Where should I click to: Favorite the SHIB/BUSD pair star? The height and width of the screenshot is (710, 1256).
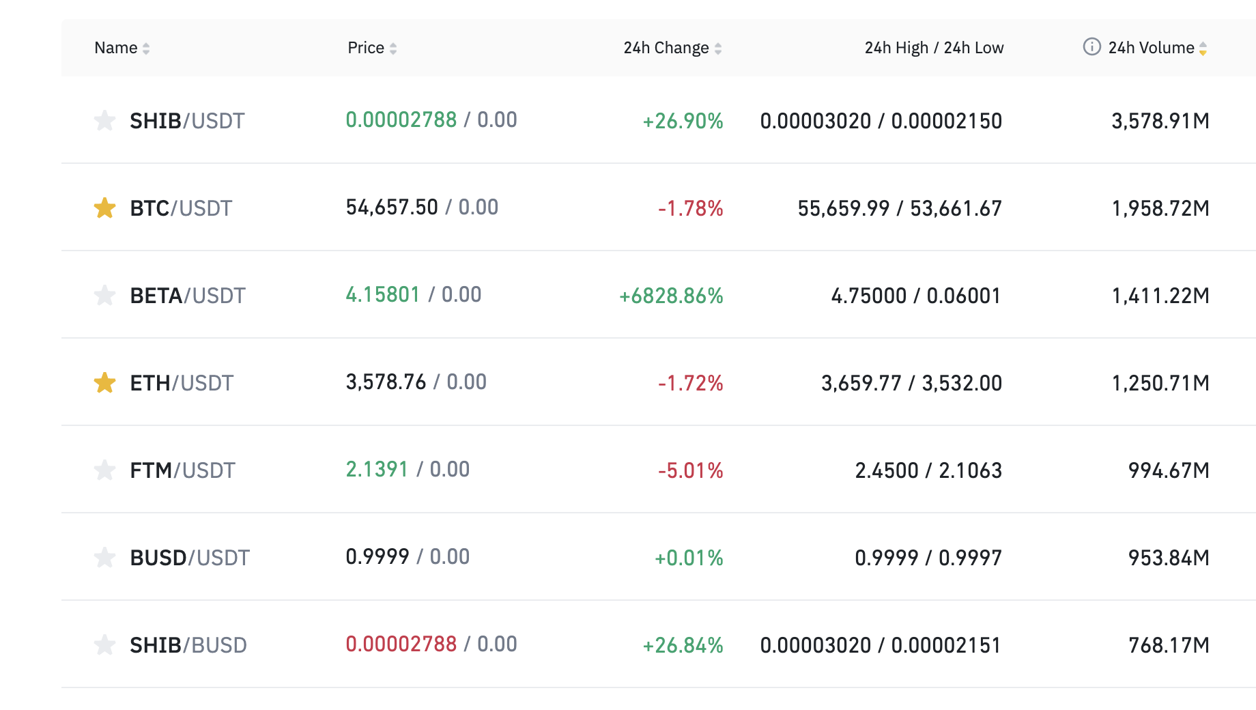click(x=104, y=645)
